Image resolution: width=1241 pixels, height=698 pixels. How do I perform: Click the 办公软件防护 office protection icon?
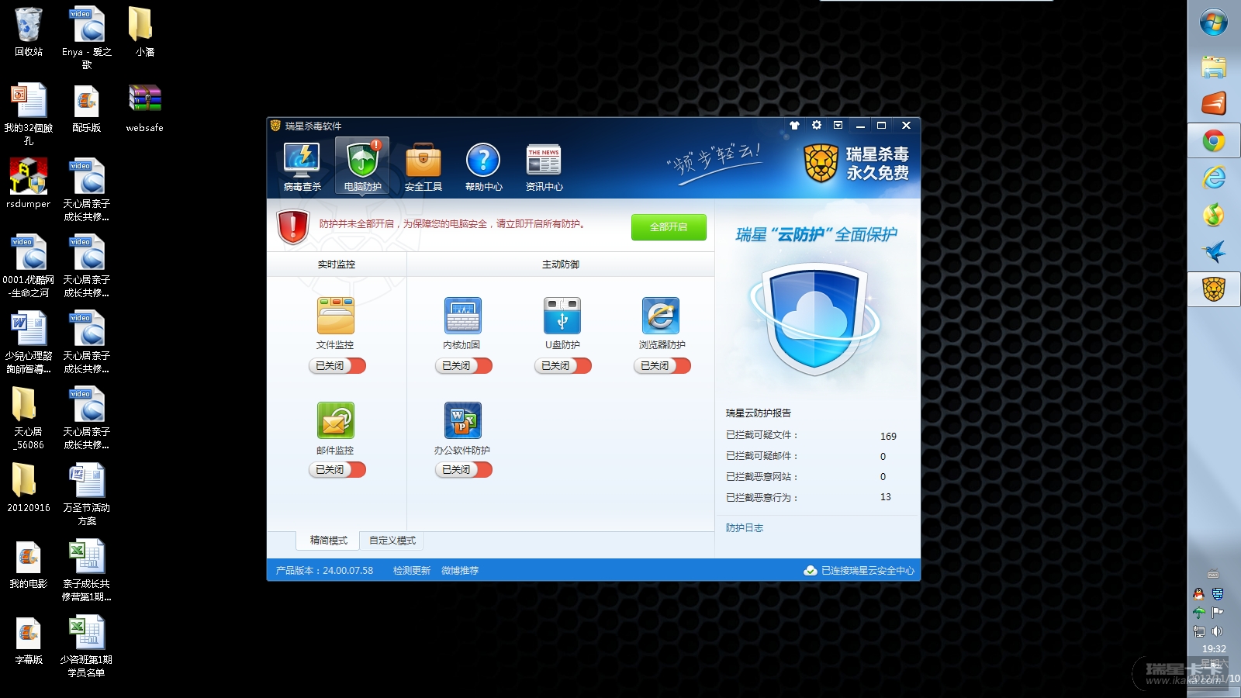(462, 420)
